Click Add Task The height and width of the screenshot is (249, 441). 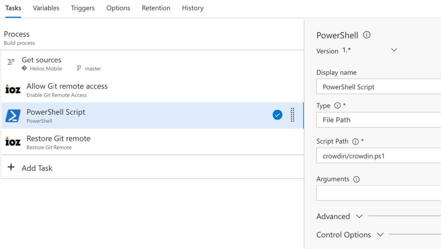152,168
